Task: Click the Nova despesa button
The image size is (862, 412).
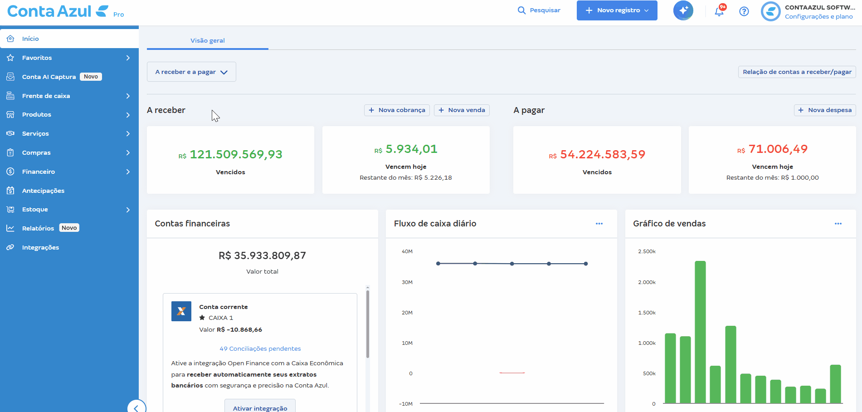Action: [x=825, y=110]
